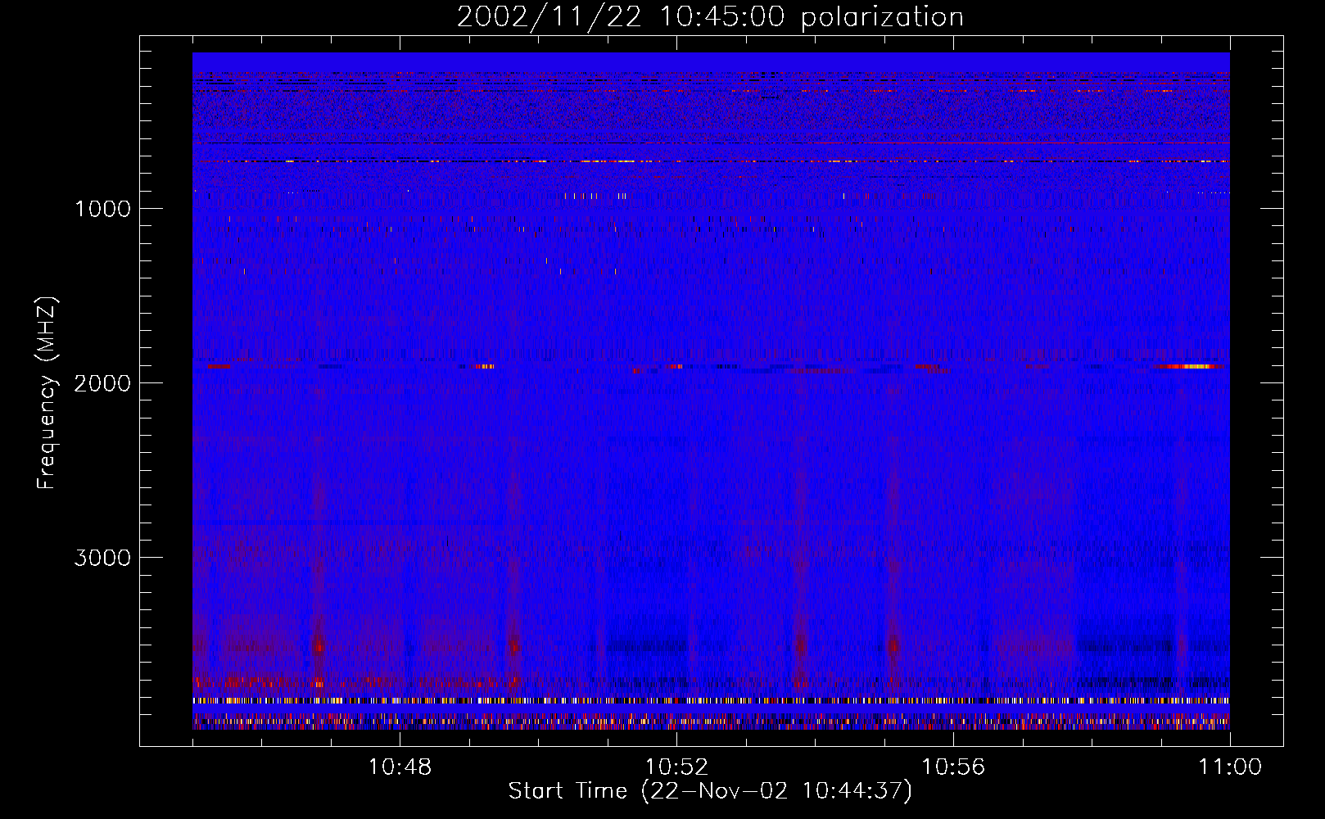The width and height of the screenshot is (1325, 819).
Task: Click the 10:52 time tick label
Action: tap(676, 767)
